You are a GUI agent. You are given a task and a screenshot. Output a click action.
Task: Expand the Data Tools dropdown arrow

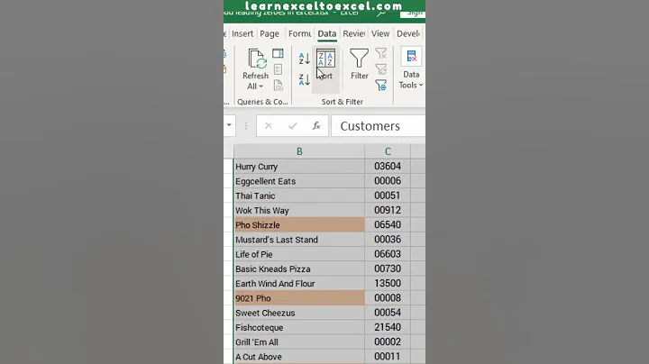tap(421, 85)
